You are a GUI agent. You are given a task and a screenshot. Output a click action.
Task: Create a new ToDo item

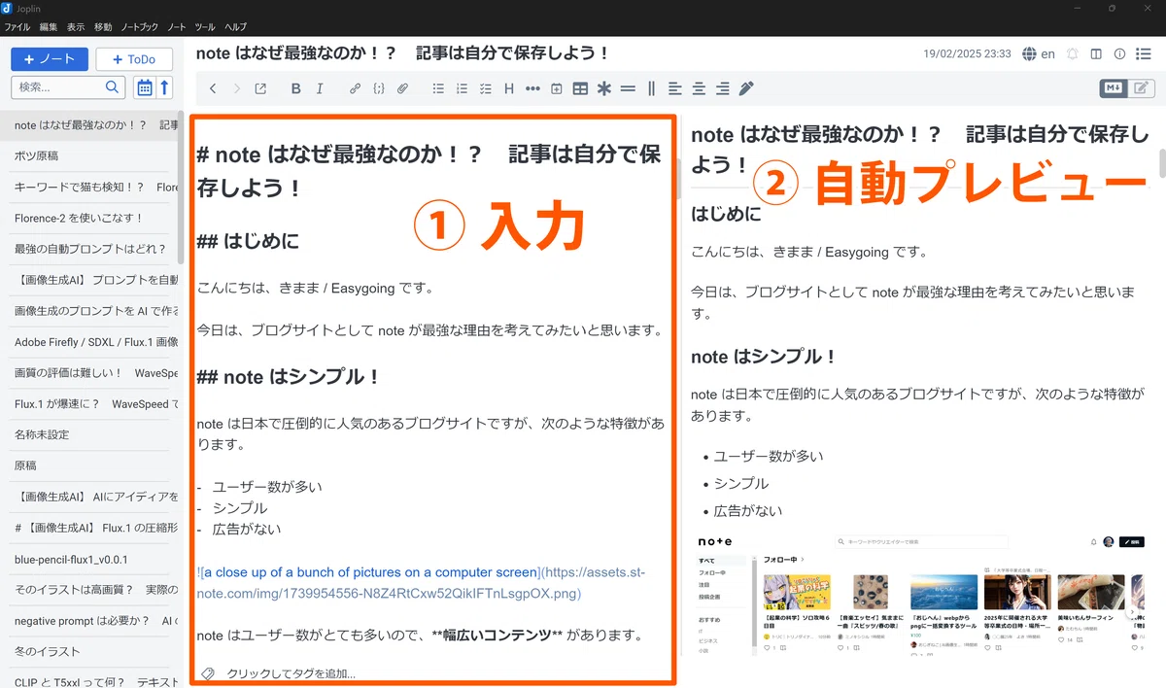134,59
